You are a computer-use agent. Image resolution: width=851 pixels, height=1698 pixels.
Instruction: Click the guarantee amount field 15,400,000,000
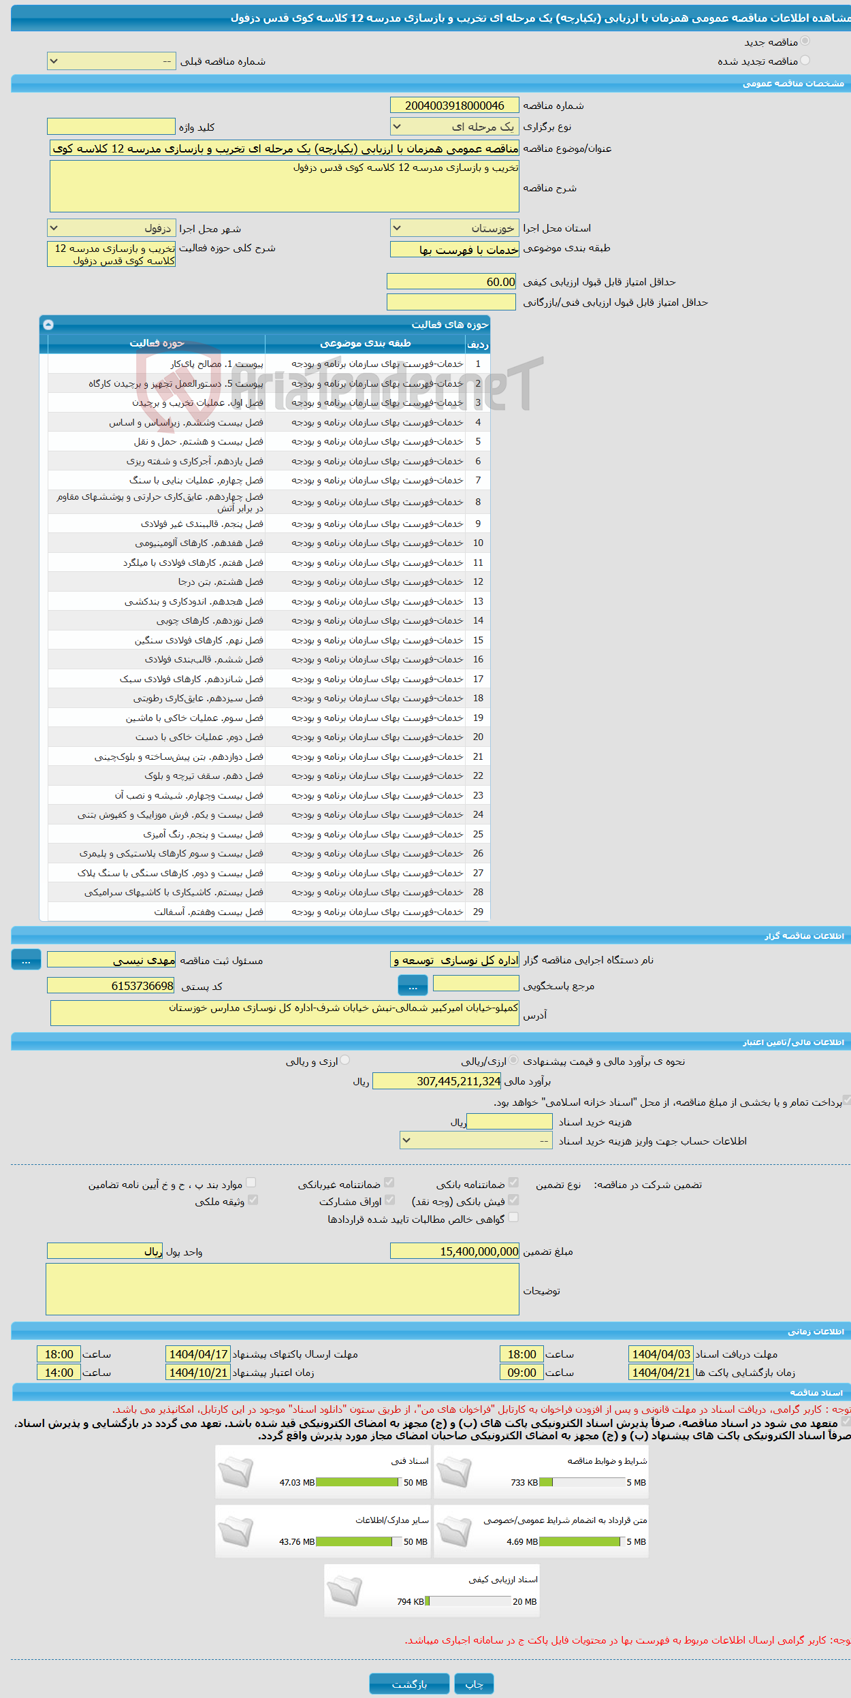pyautogui.click(x=455, y=1251)
